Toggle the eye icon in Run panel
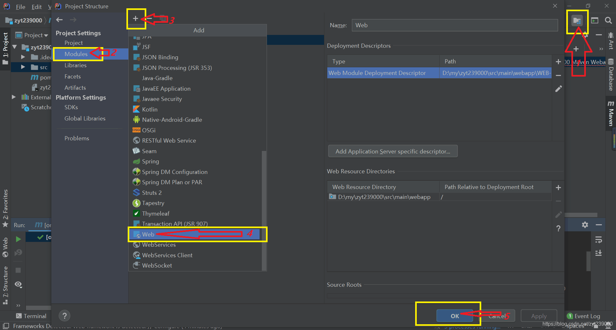This screenshot has width=616, height=330. point(18,285)
